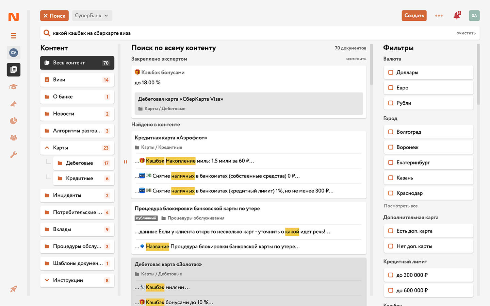The width and height of the screenshot is (490, 306).
Task: Click the magnifier search icon
Action: coord(47,33)
